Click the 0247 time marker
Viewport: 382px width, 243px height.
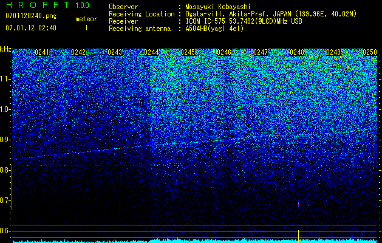(261, 52)
